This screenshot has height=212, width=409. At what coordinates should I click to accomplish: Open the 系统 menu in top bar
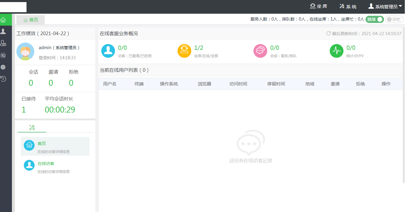pos(348,6)
